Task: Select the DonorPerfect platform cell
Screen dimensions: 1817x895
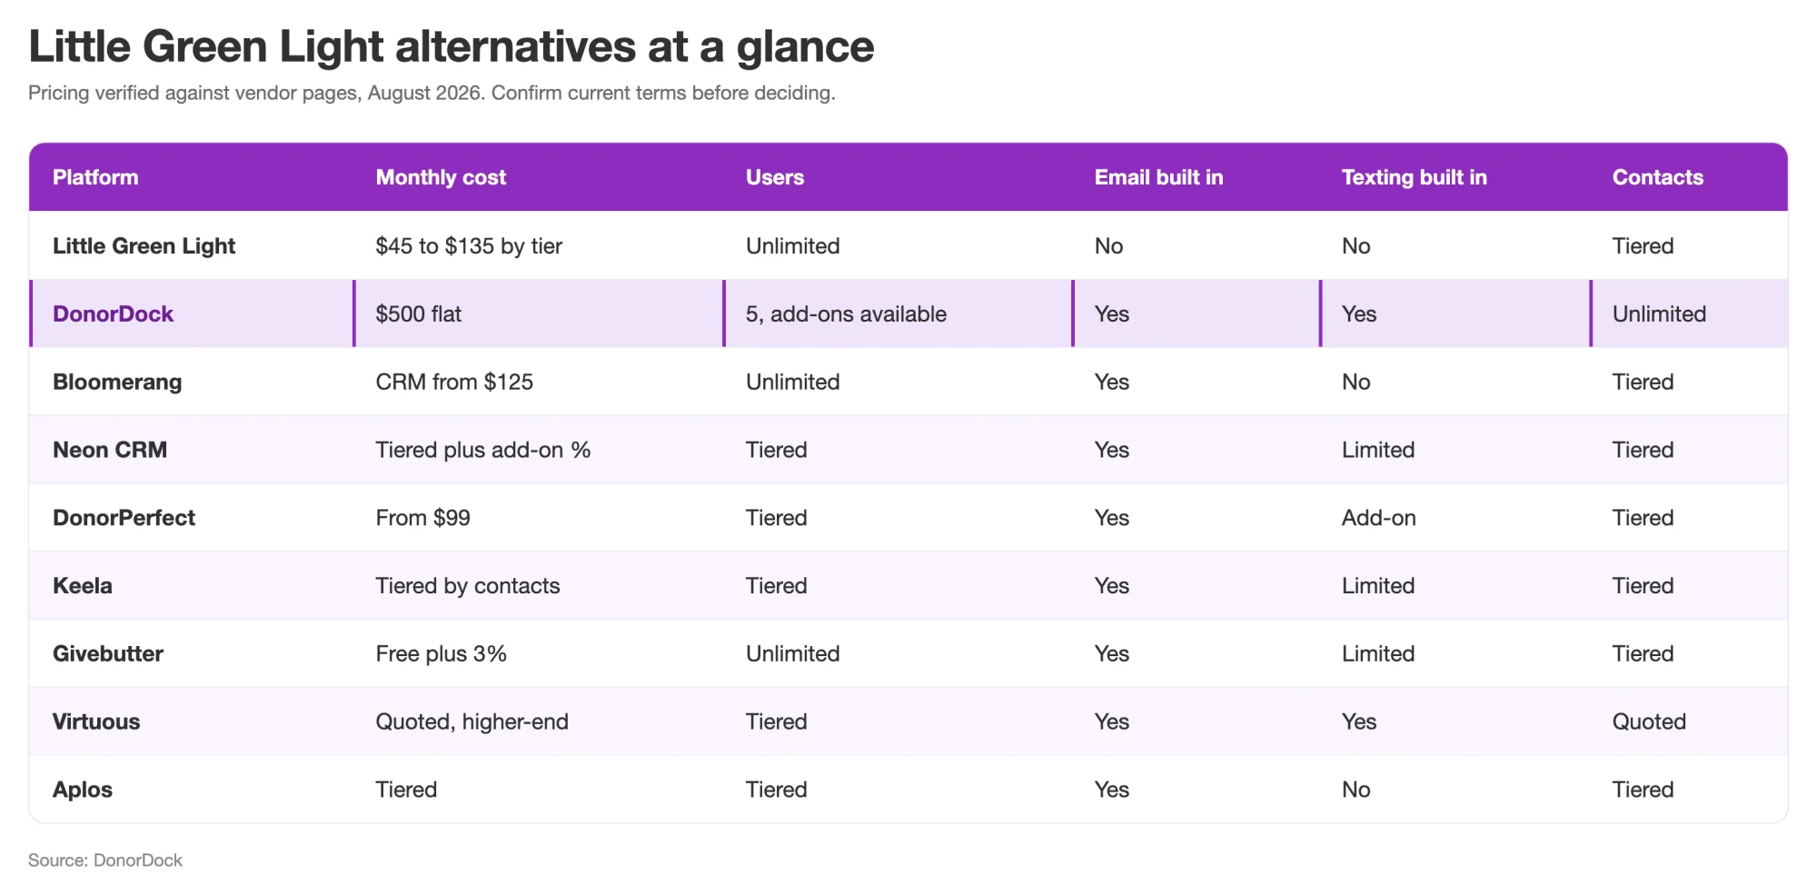Action: tap(124, 518)
